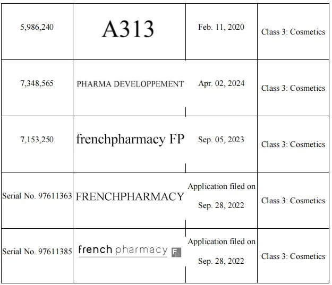Select the uppercase FRENCHPHARMACY mark text

(x=130, y=196)
